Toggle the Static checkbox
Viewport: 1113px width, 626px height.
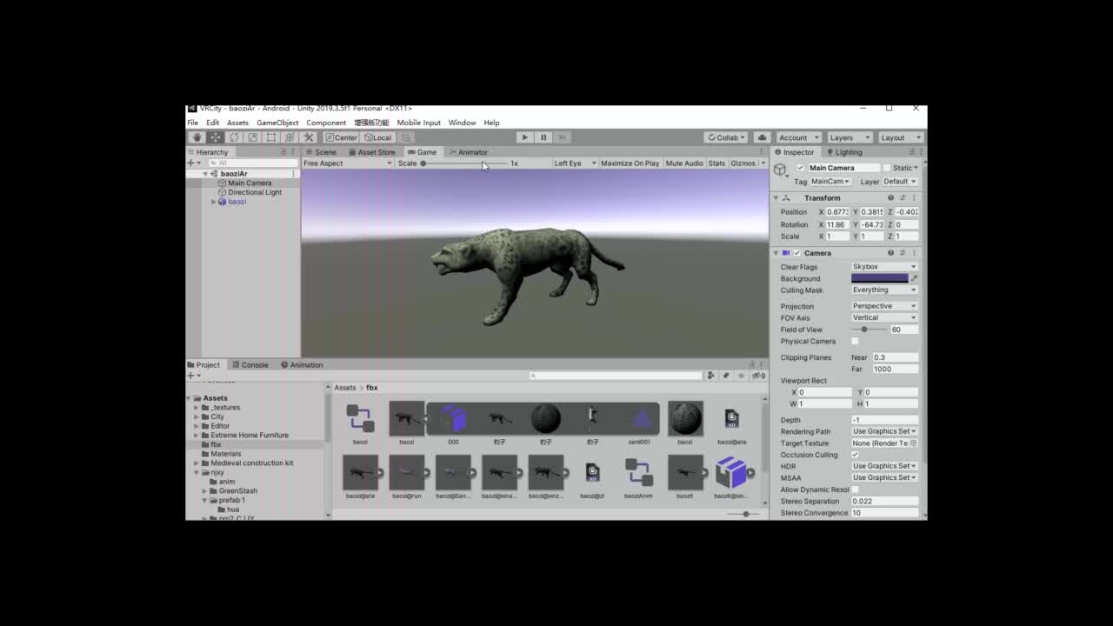[x=887, y=168]
